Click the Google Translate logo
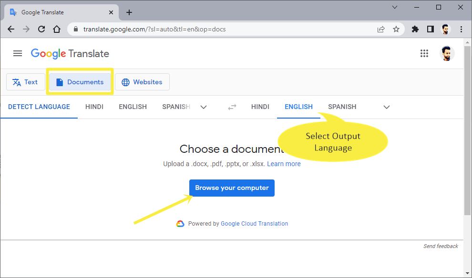Image resolution: width=472 pixels, height=278 pixels. click(70, 53)
